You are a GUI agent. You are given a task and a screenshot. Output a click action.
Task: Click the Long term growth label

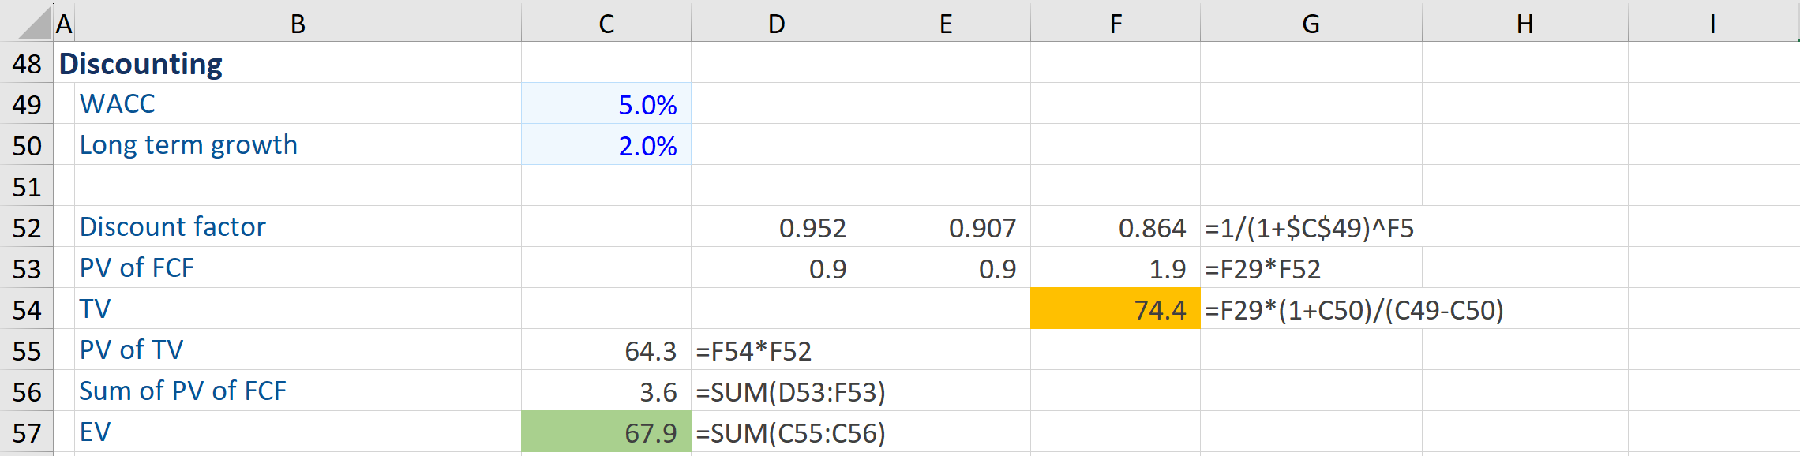coord(188,145)
